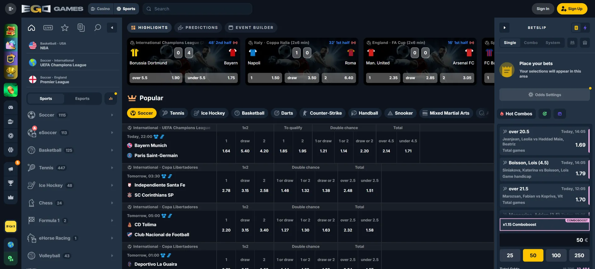Select 250 stake amount
This screenshot has width=595, height=269.
coord(579,256)
